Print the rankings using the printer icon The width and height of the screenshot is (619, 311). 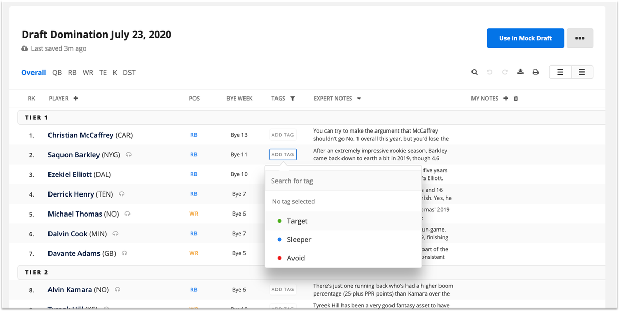pos(535,72)
